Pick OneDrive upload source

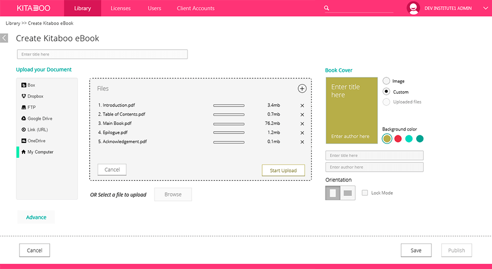coord(33,141)
